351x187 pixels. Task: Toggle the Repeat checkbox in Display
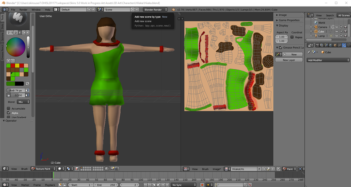pos(292,37)
